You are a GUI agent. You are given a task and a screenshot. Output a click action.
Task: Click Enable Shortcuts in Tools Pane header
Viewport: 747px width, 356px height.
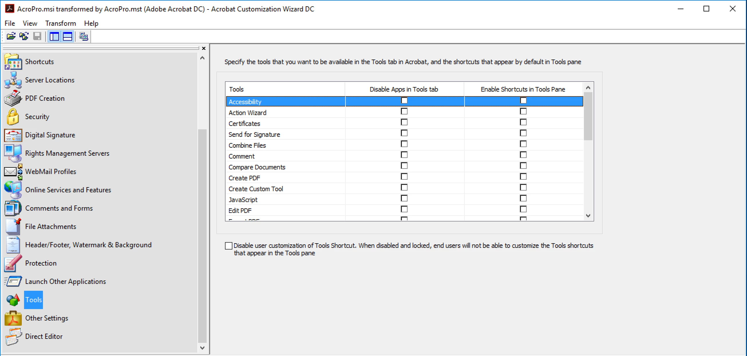[523, 89]
